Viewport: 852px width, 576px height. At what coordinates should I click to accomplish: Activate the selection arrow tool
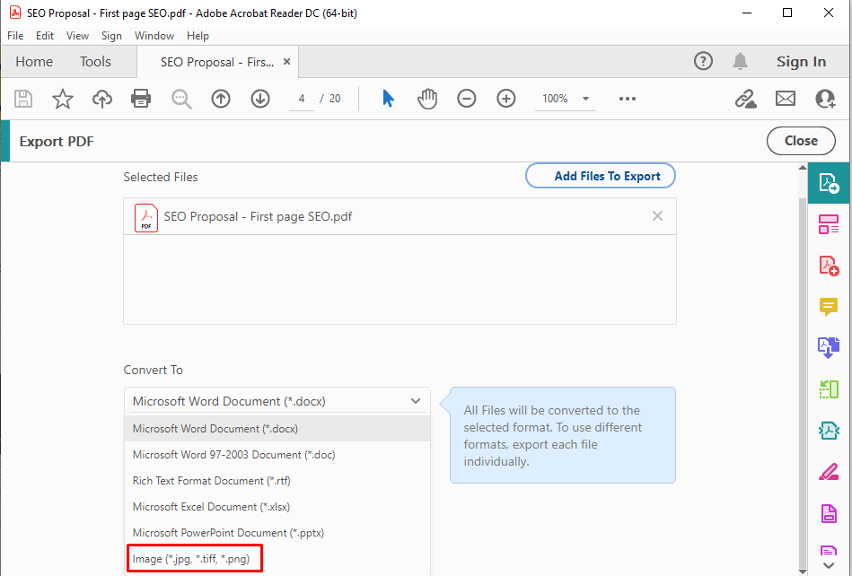(388, 99)
